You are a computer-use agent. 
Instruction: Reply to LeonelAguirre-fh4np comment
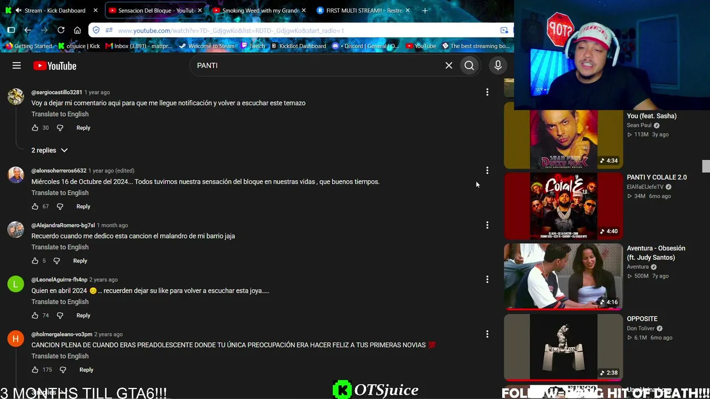pyautogui.click(x=83, y=315)
